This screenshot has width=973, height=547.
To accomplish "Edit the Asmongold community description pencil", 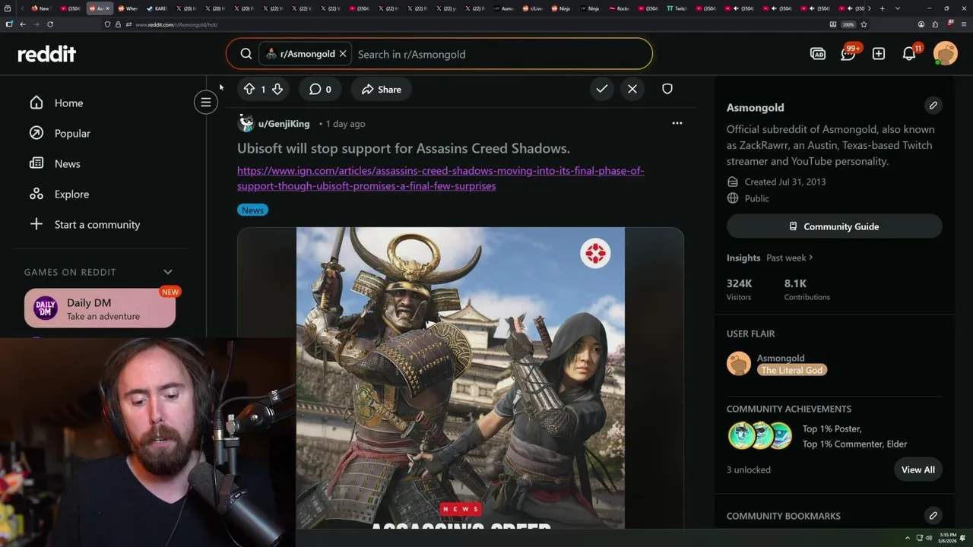I will point(933,105).
